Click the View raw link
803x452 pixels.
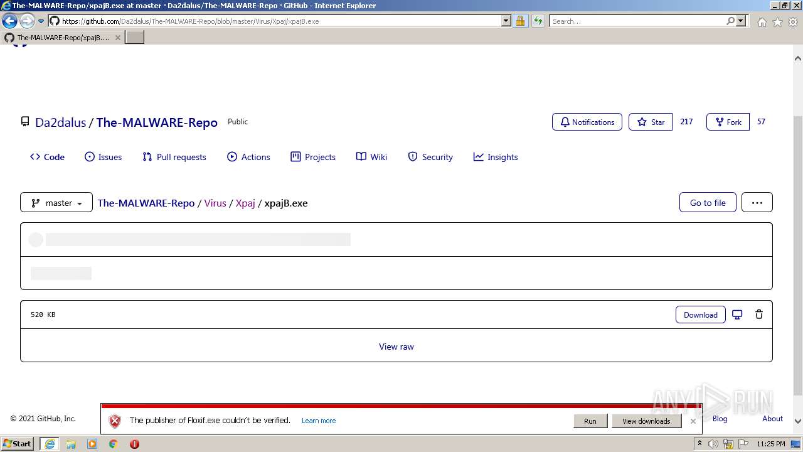click(x=396, y=347)
